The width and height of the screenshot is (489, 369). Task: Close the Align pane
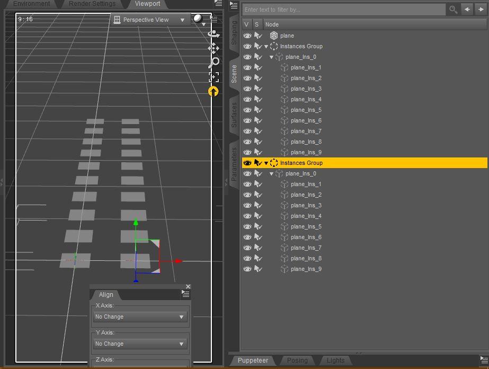click(188, 287)
